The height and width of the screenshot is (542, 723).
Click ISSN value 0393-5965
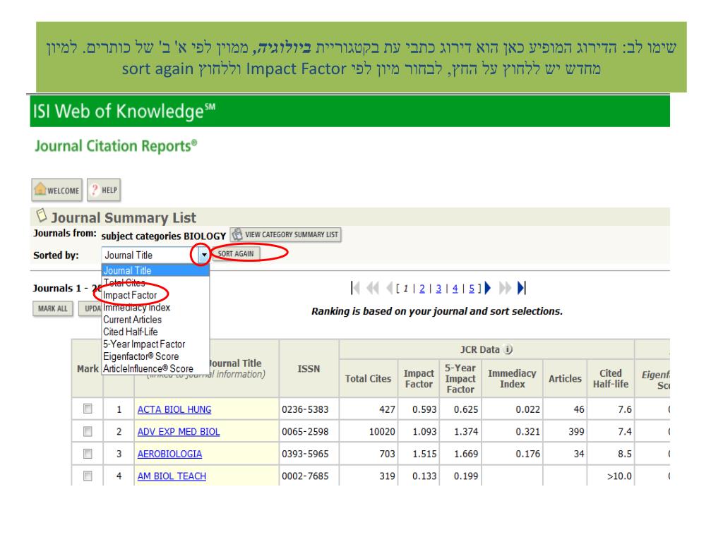pyautogui.click(x=305, y=454)
